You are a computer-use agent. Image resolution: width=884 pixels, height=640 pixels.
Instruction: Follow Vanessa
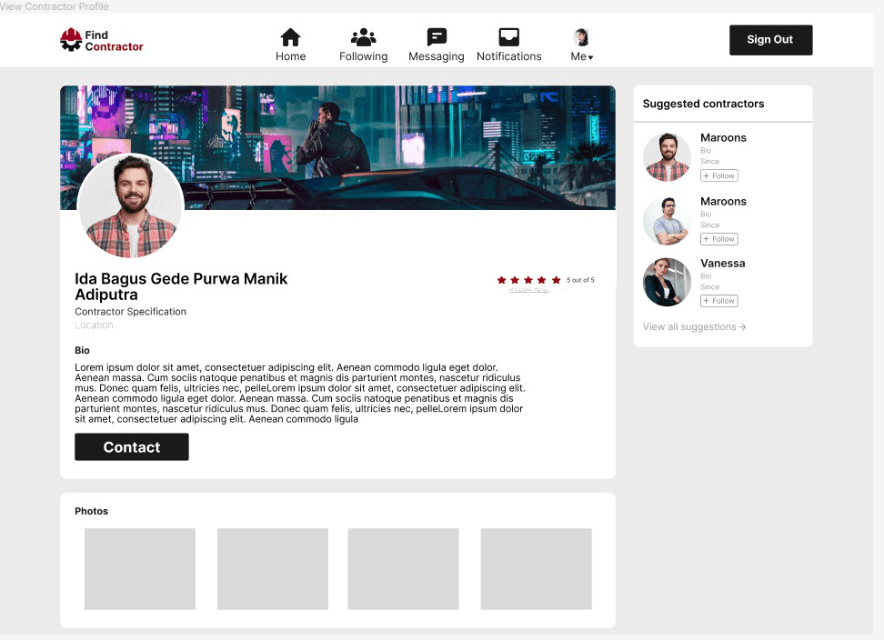point(718,301)
